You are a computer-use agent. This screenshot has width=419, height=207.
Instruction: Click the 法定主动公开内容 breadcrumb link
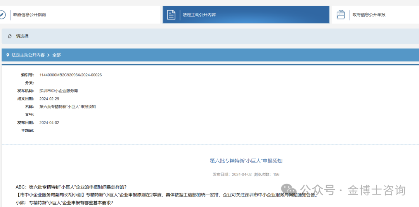(x=28, y=55)
